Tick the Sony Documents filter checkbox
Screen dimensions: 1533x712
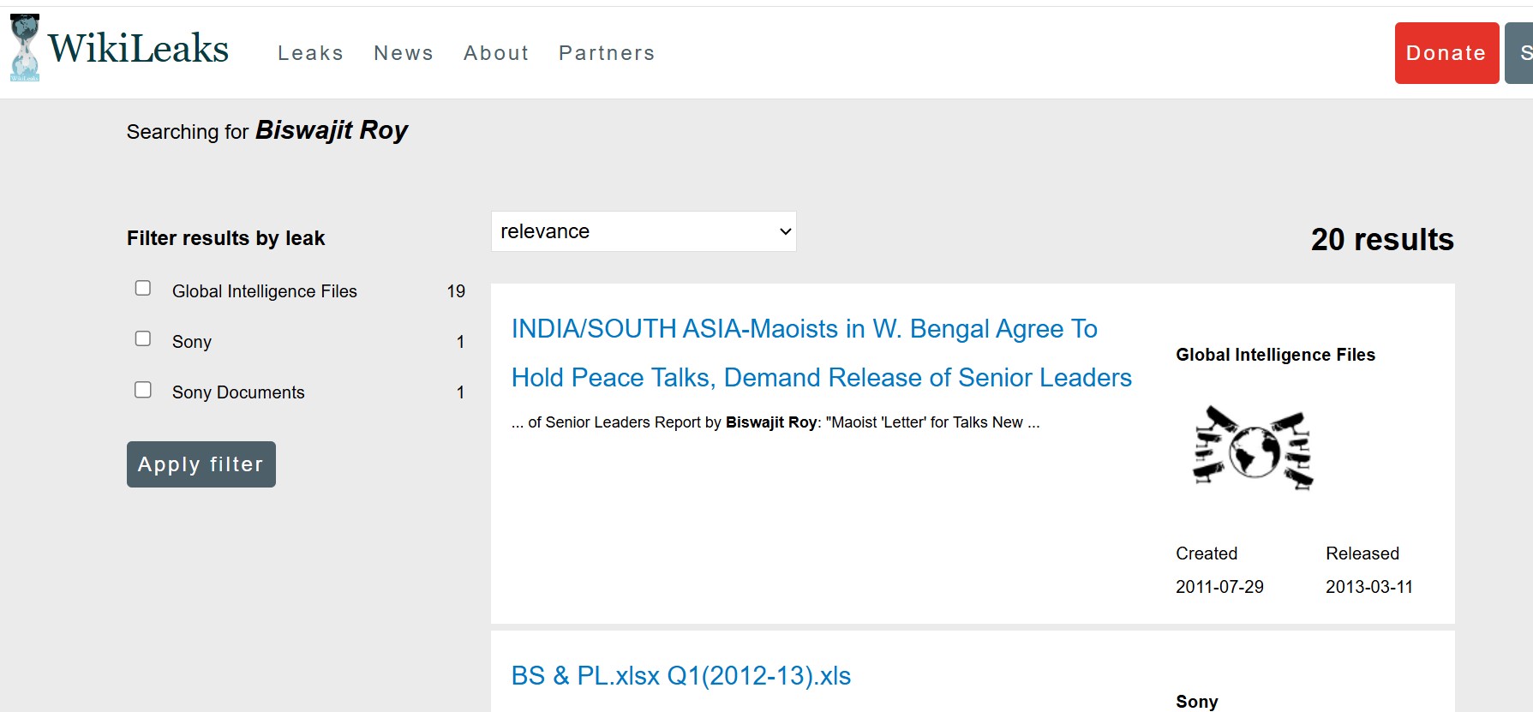143,390
